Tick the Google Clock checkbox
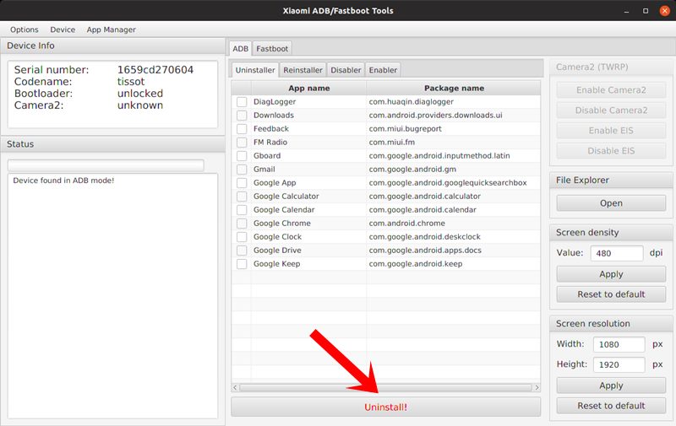 click(242, 237)
